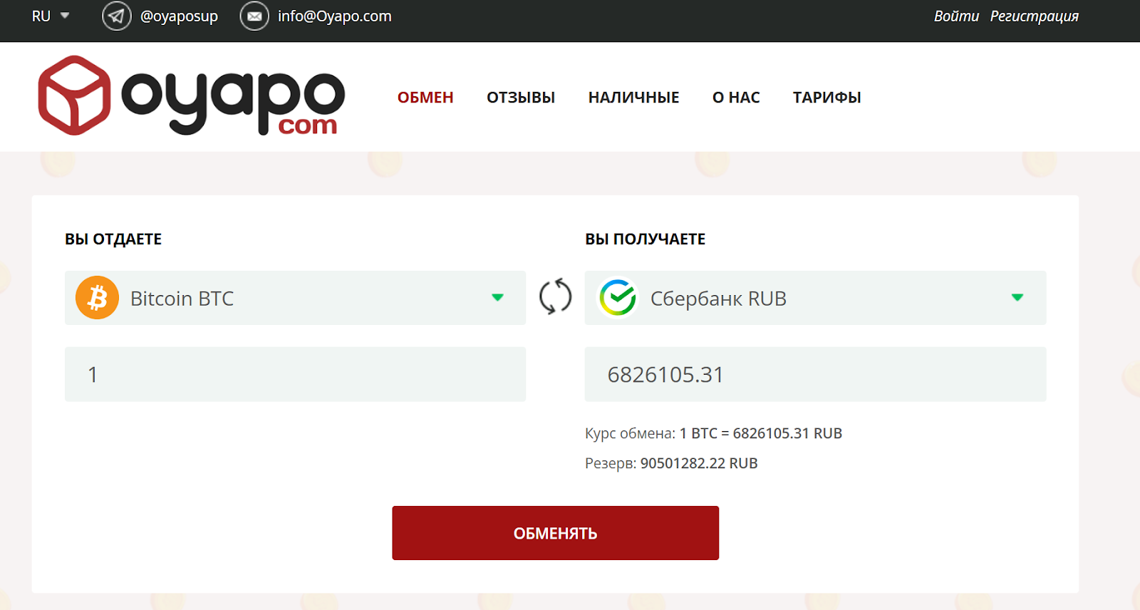Open the RU language selector
This screenshot has height=610, width=1140.
pyautogui.click(x=50, y=16)
